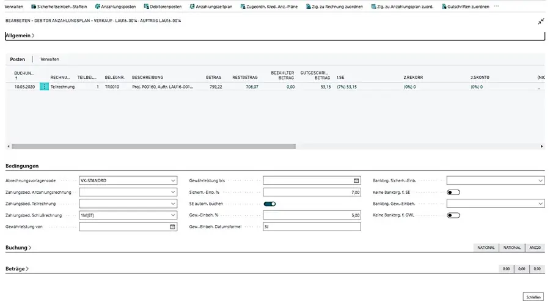Open Bankbrg. Gew.-Einbeh. dropdown
Screen dimensions: 550x307
(540, 204)
